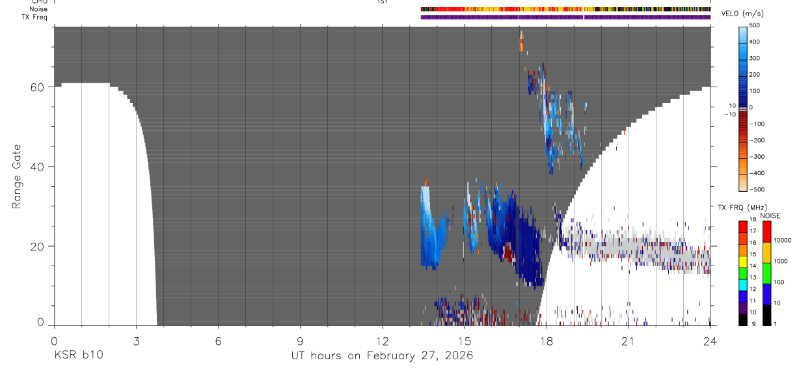The width and height of the screenshot is (799, 369).
Task: Click the orange echo near range gate 70
Action: (x=521, y=42)
